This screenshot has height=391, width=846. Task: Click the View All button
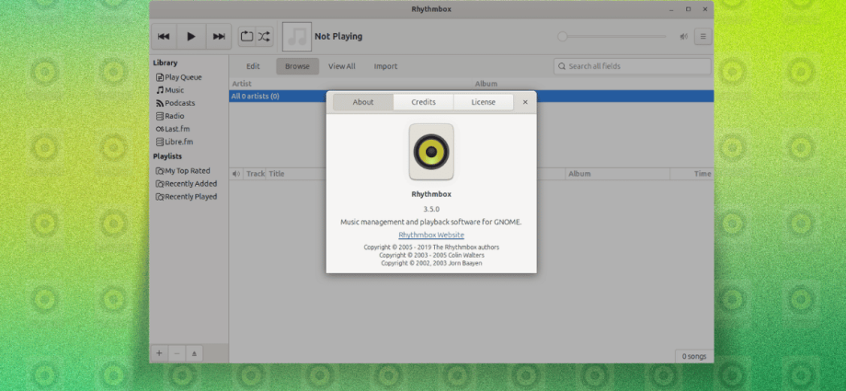coord(341,66)
